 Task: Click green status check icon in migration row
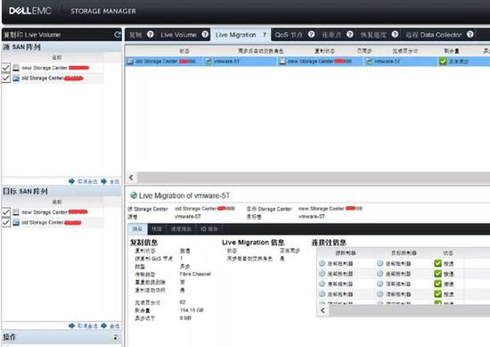tap(443, 62)
